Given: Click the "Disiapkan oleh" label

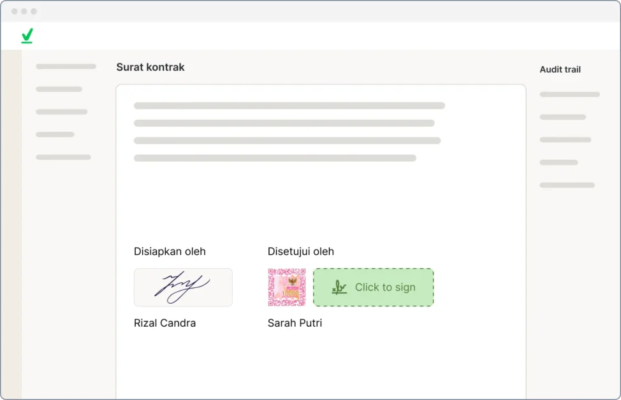Looking at the screenshot, I should (170, 251).
